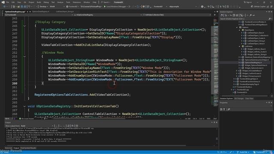This screenshot has height=154, width=274.
Task: Select ListDataObject_Value.h file
Action: (256, 44)
